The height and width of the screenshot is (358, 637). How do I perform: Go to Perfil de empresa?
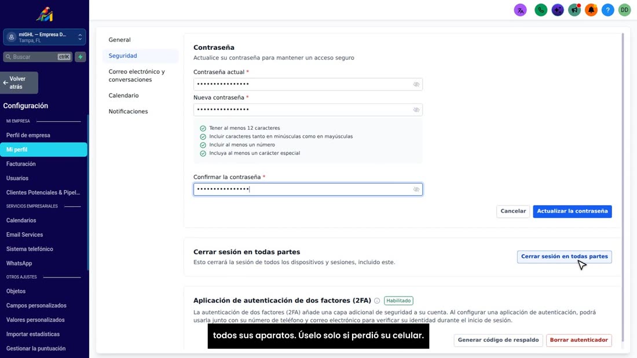(28, 136)
